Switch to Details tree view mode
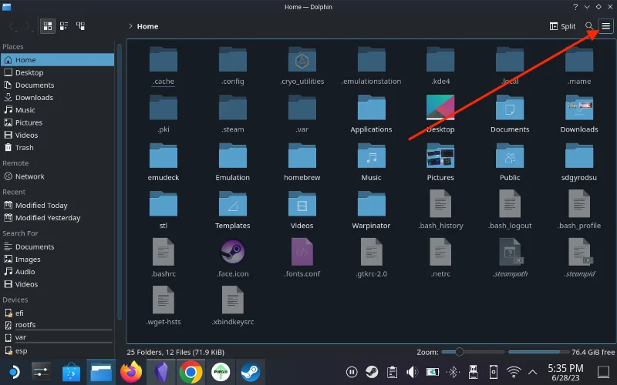 pos(80,26)
